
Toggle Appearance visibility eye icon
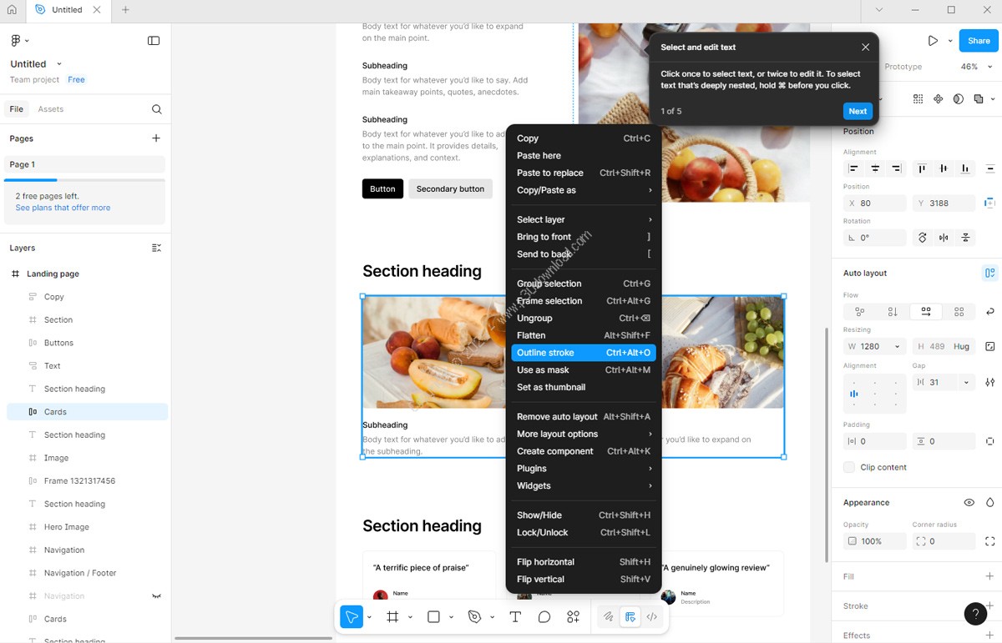pyautogui.click(x=969, y=503)
